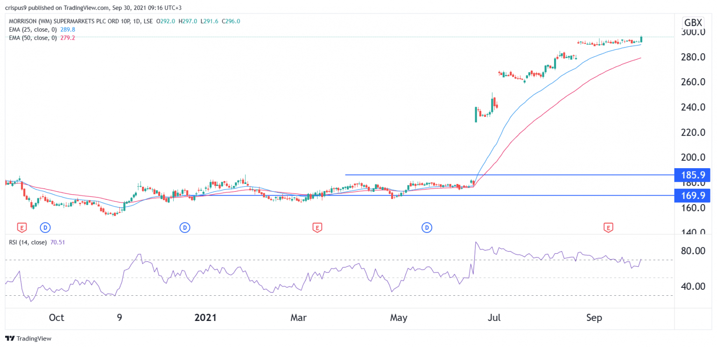Screen dimensions: 717x347
Task: Select the 185.9 resistance price tag
Action: (x=692, y=175)
